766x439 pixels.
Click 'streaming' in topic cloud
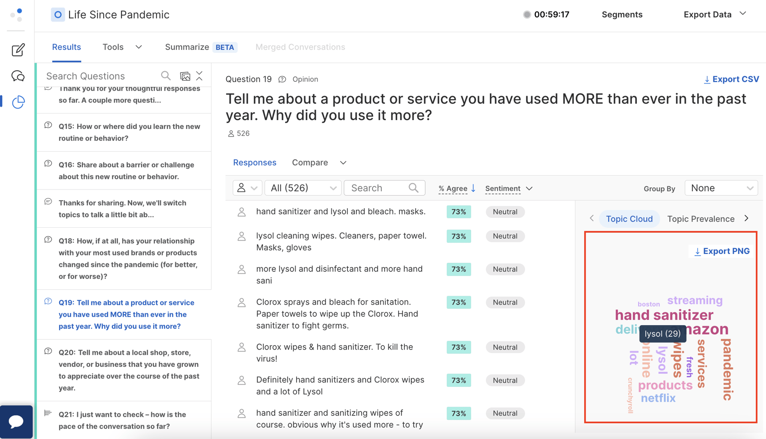[695, 300]
